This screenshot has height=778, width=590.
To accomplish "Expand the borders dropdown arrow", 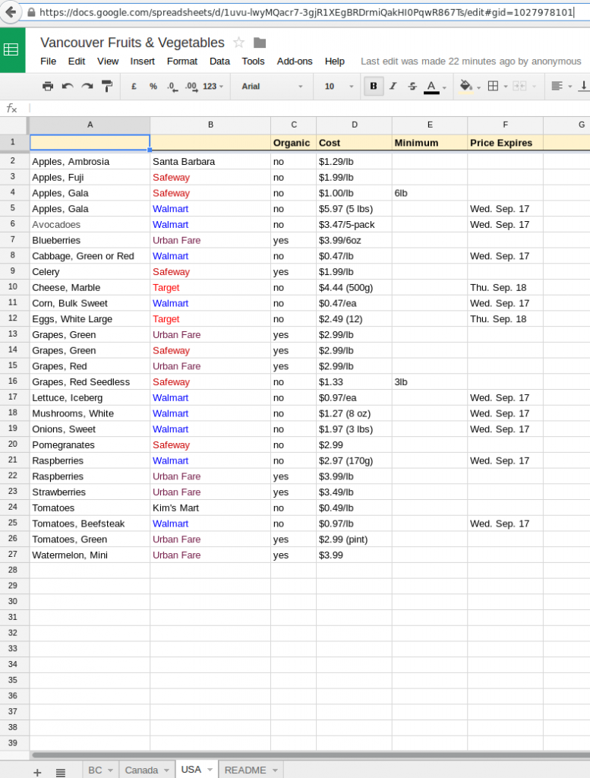I will [x=506, y=87].
